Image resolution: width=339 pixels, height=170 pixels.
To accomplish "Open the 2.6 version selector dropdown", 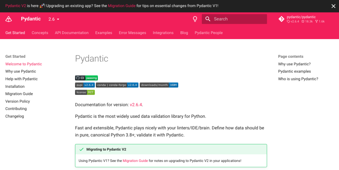I will click(x=54, y=19).
